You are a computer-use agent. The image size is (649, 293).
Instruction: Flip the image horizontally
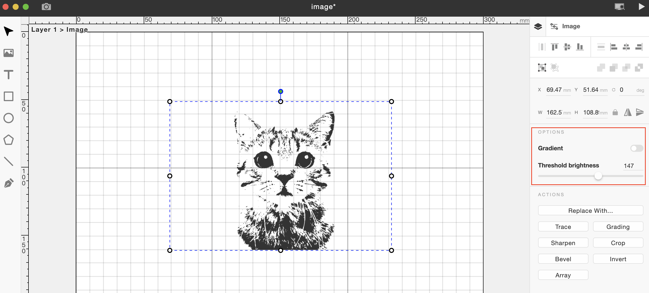pyautogui.click(x=628, y=113)
